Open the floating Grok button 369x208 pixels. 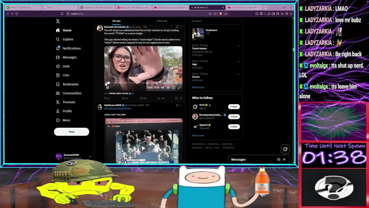tap(285, 149)
